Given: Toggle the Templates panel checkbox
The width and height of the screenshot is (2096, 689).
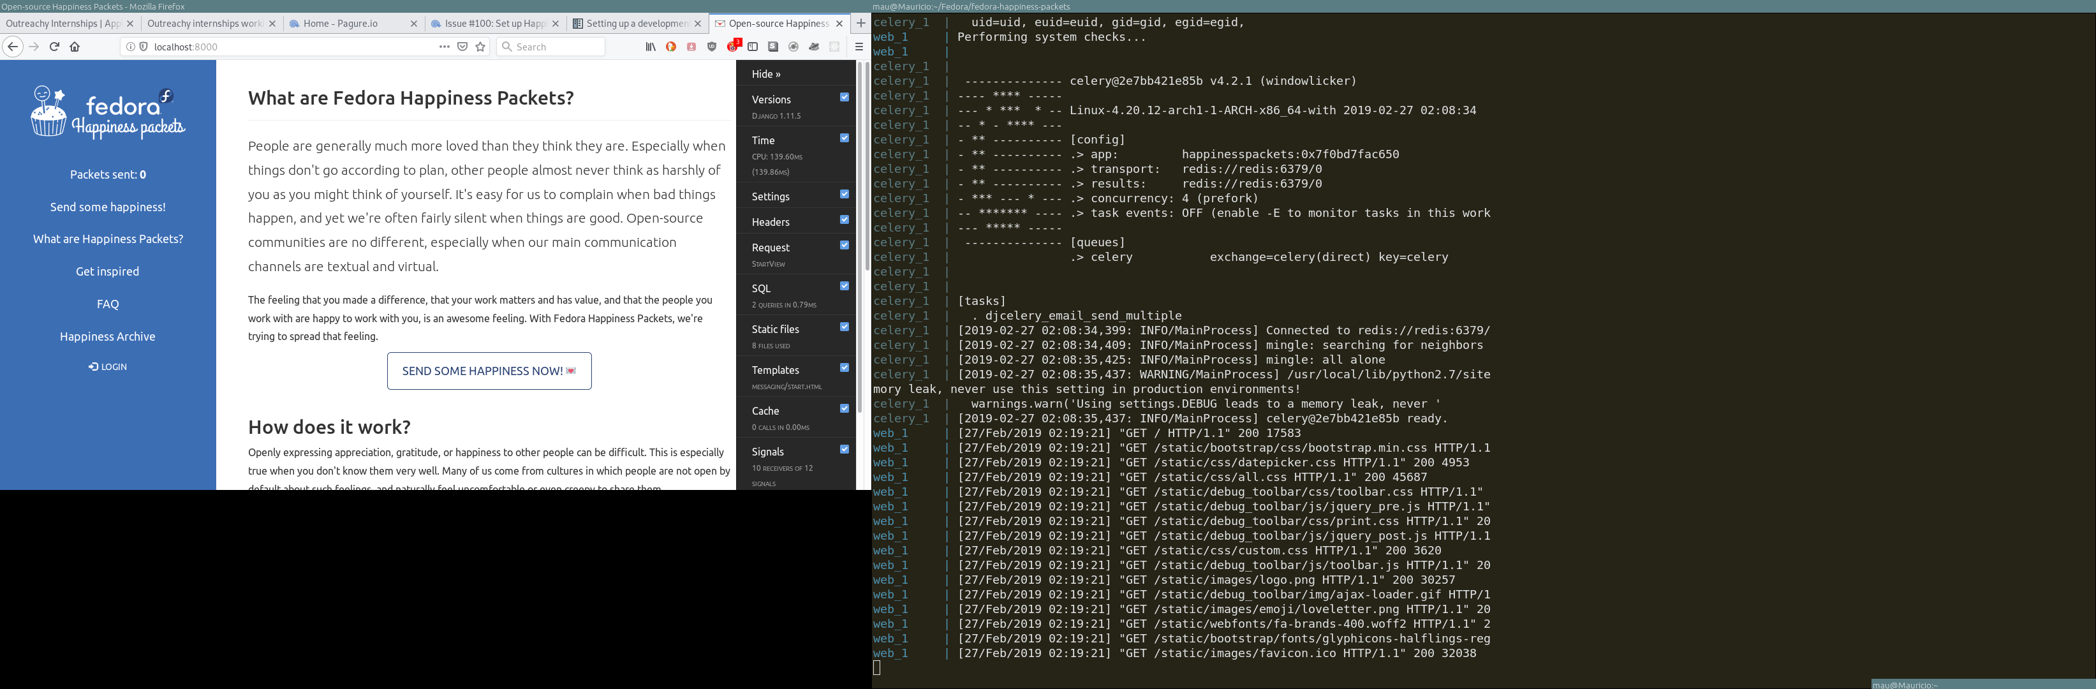Looking at the screenshot, I should [845, 367].
